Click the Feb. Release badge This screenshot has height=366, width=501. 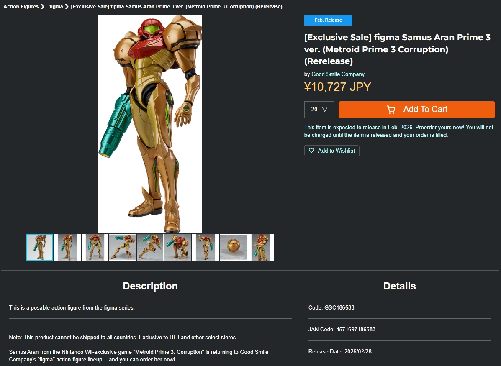(x=328, y=20)
